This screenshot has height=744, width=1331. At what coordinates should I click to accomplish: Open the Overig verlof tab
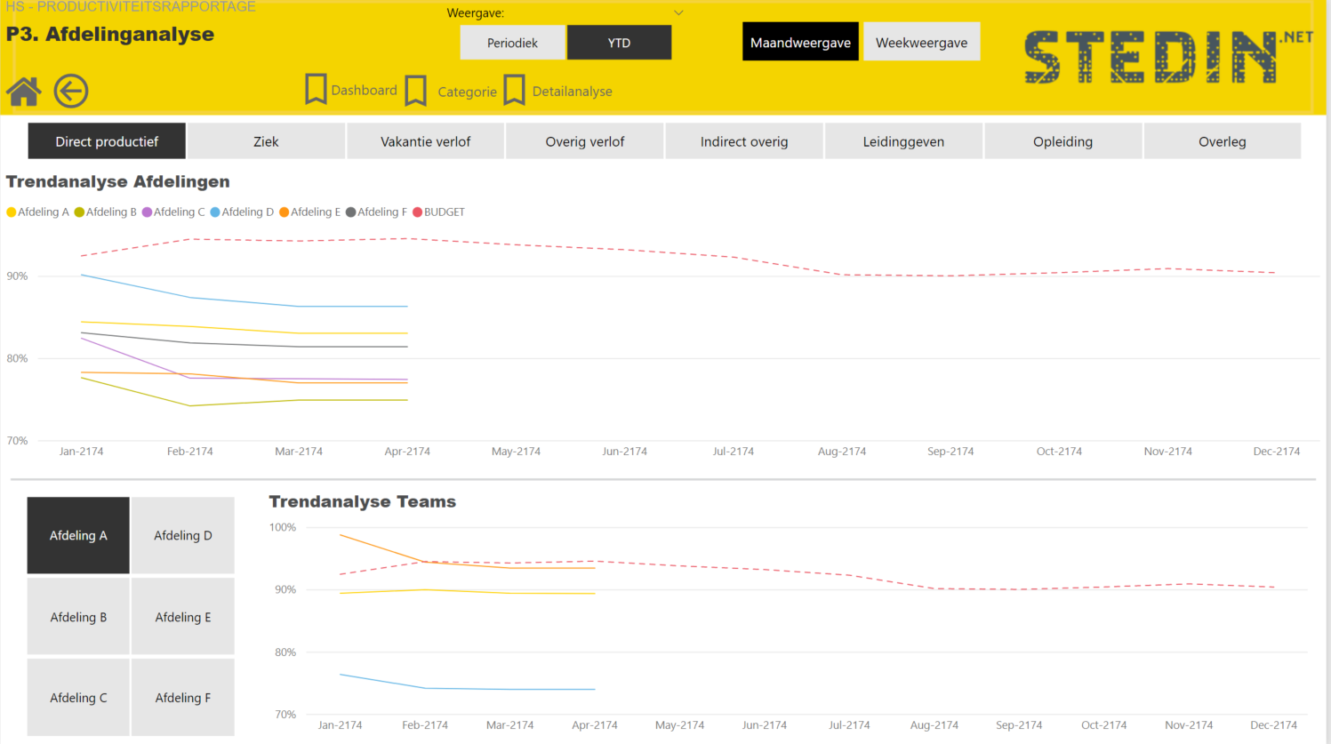coord(585,141)
